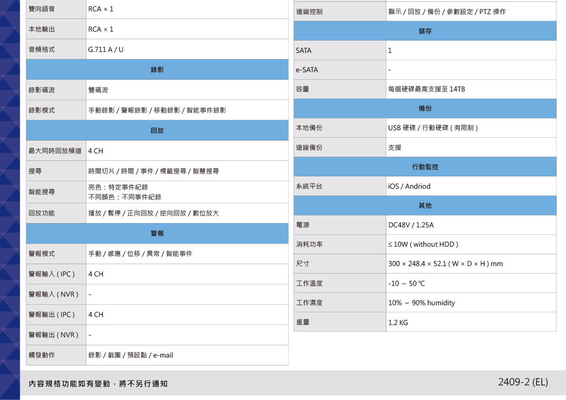Click the 2409-2 (EL) version code
The height and width of the screenshot is (400, 566).
[523, 382]
